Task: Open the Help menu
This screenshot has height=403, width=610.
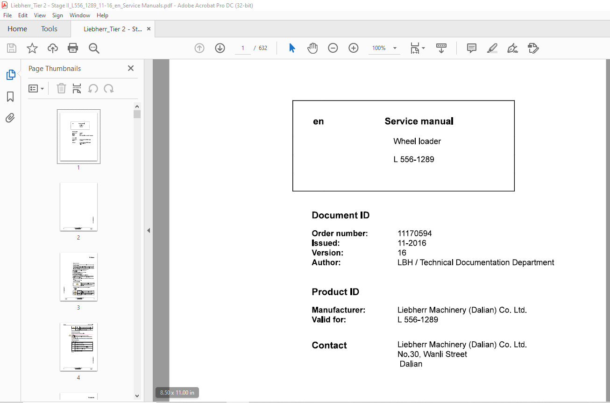Action: [x=102, y=15]
